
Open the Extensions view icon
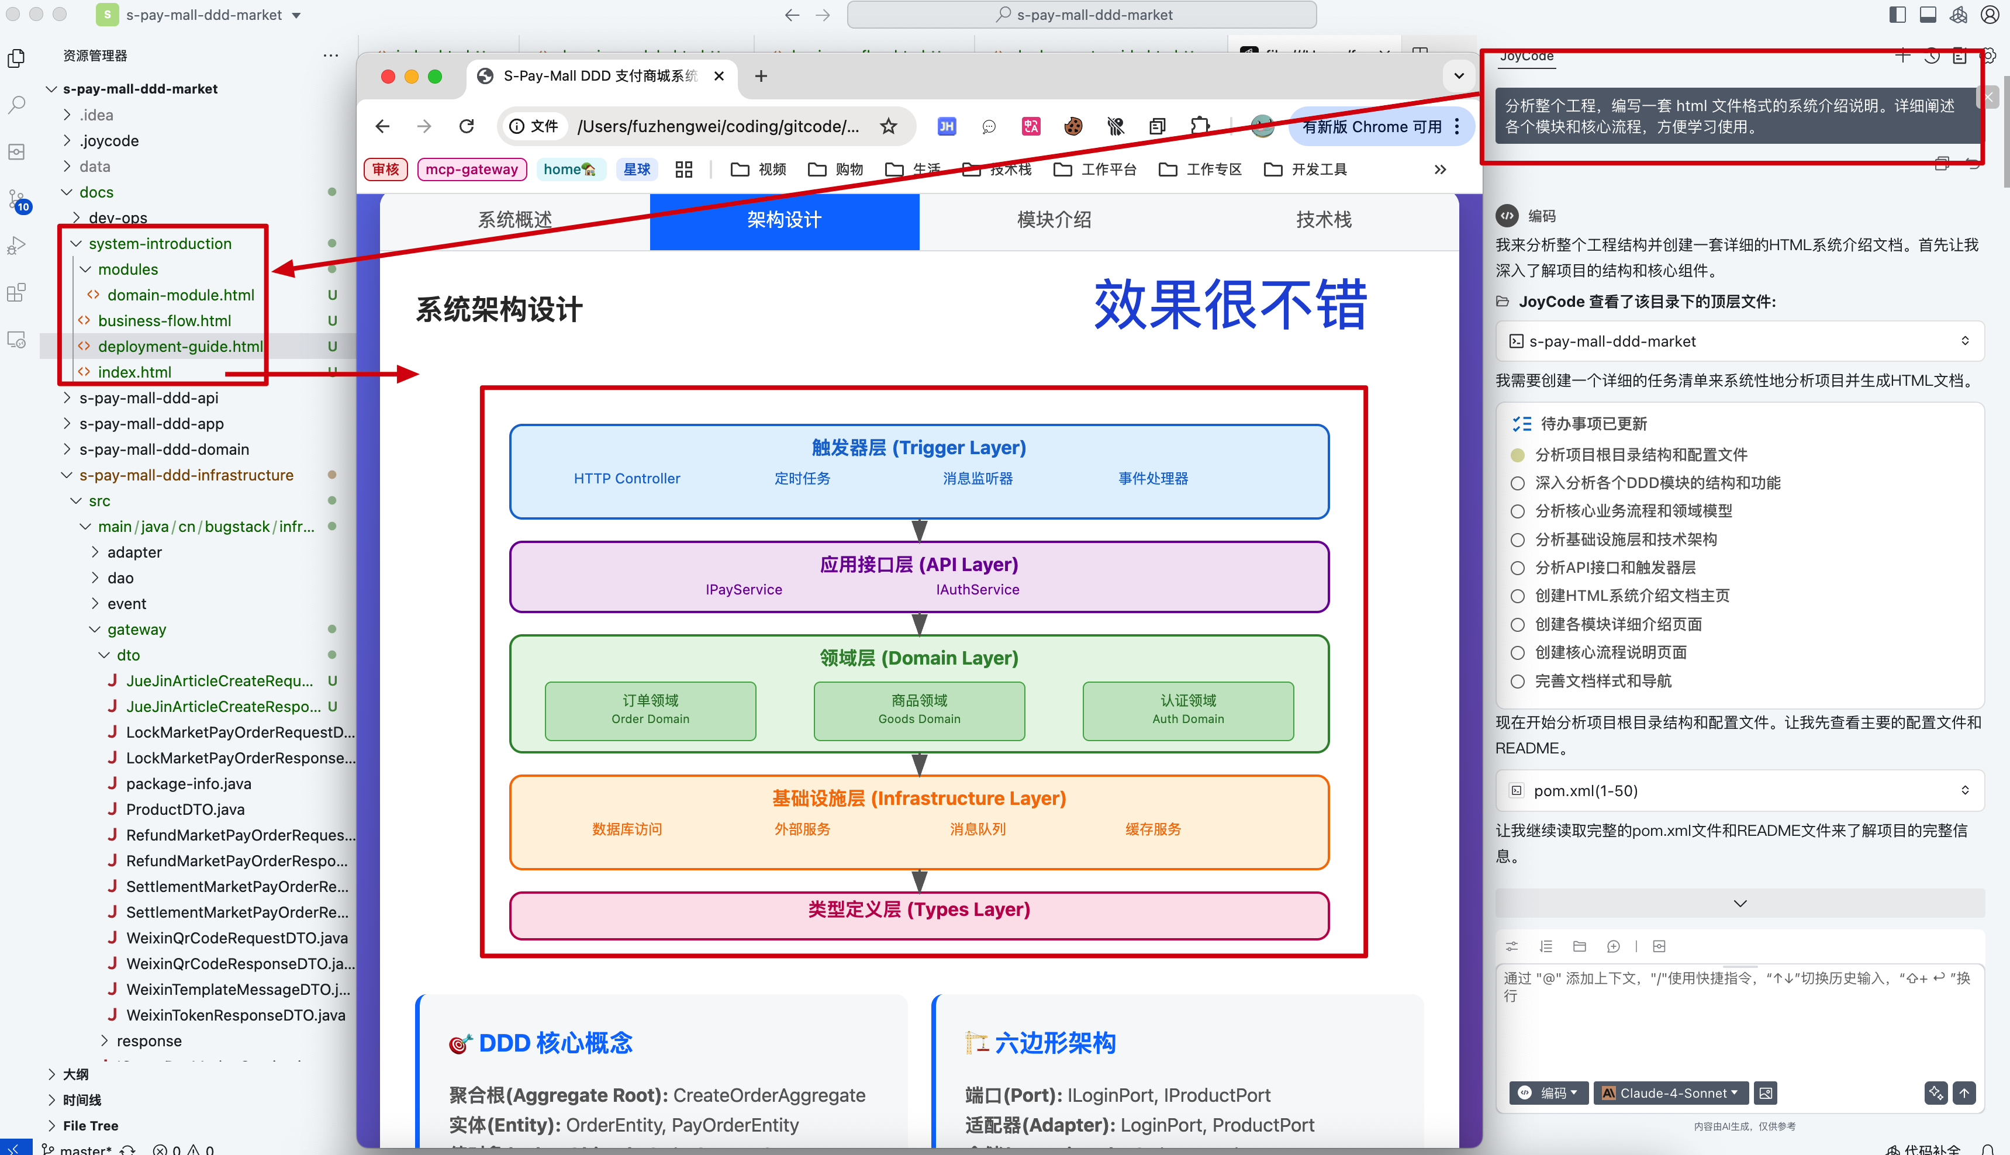pos(16,293)
